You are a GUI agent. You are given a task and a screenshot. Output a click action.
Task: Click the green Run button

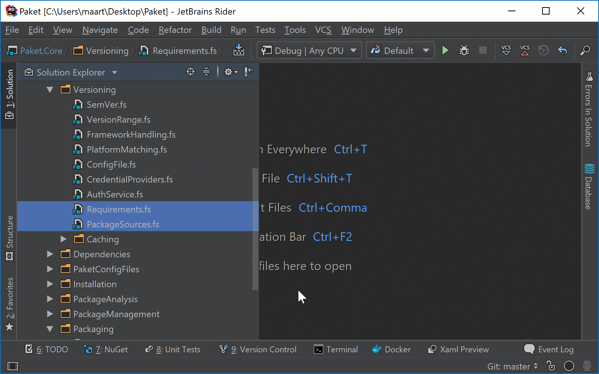[x=445, y=50]
